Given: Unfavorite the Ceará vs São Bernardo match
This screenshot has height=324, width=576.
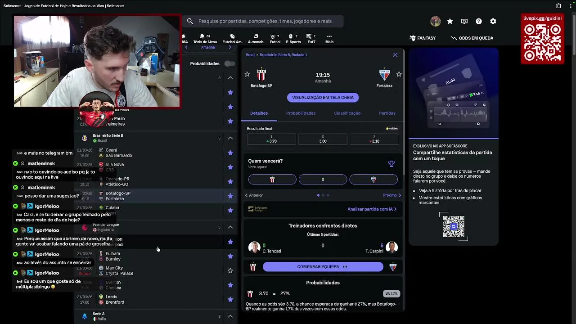Looking at the screenshot, I should [x=230, y=153].
